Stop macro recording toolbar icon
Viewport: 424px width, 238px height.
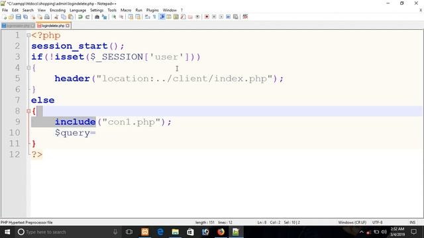pos(214,17)
